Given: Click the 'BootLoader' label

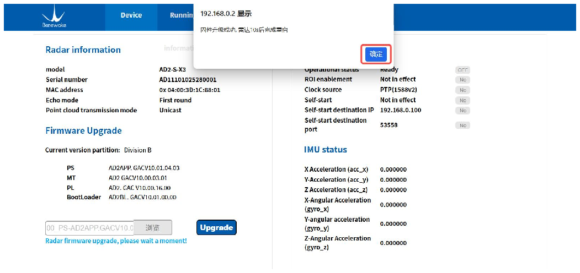Looking at the screenshot, I should pos(84,198).
